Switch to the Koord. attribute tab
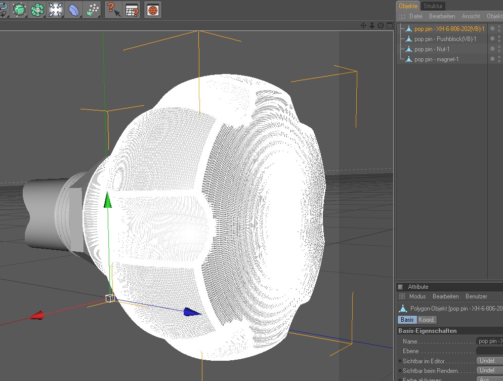Screen dimensions: 503x381 coord(427,320)
